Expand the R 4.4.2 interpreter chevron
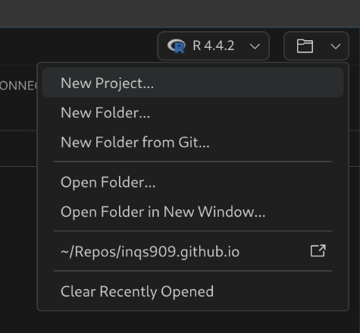 [x=255, y=46]
